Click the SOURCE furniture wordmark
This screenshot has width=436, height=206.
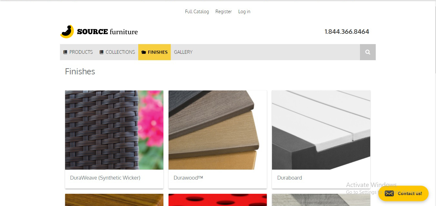tap(107, 32)
